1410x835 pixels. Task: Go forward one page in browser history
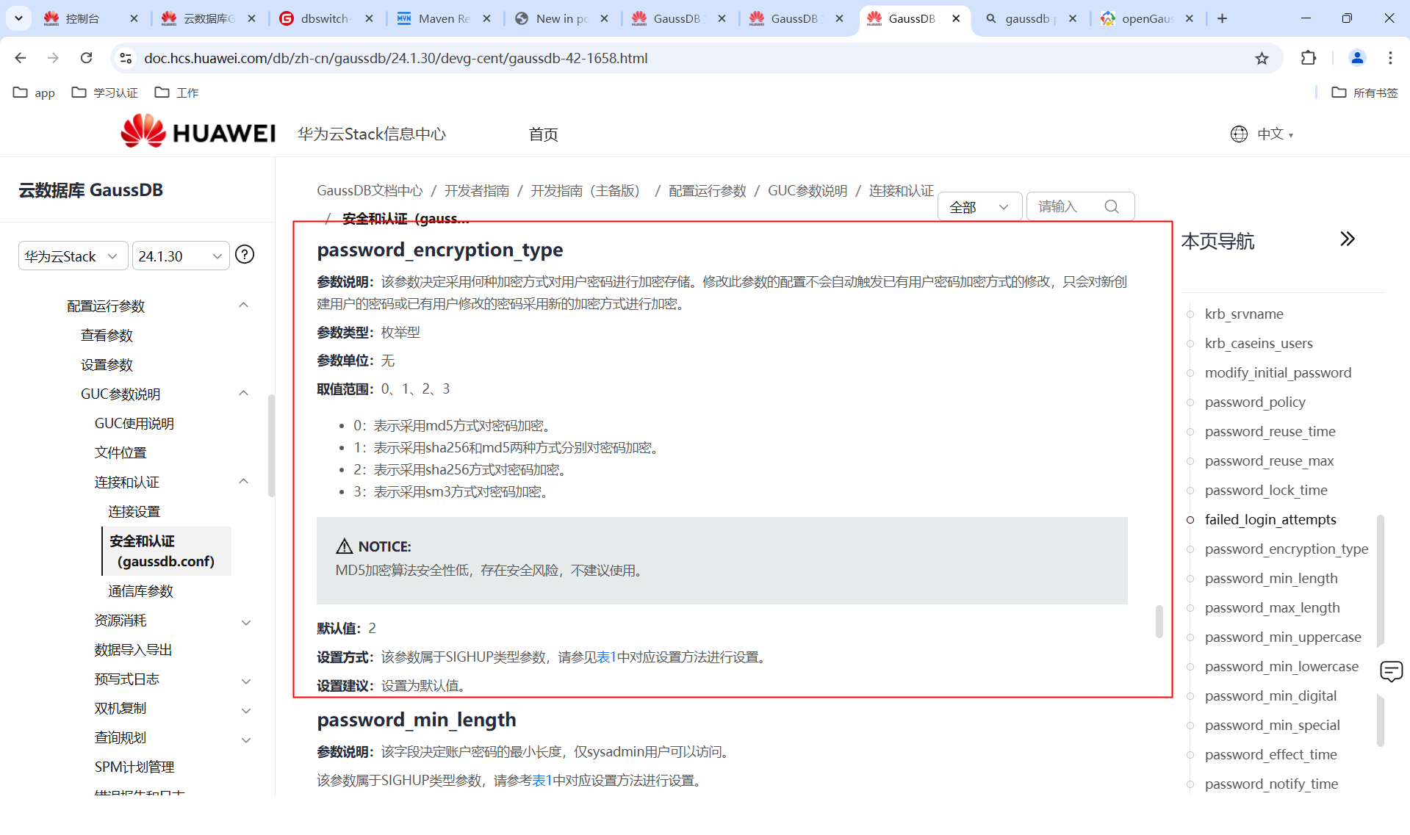coord(53,58)
